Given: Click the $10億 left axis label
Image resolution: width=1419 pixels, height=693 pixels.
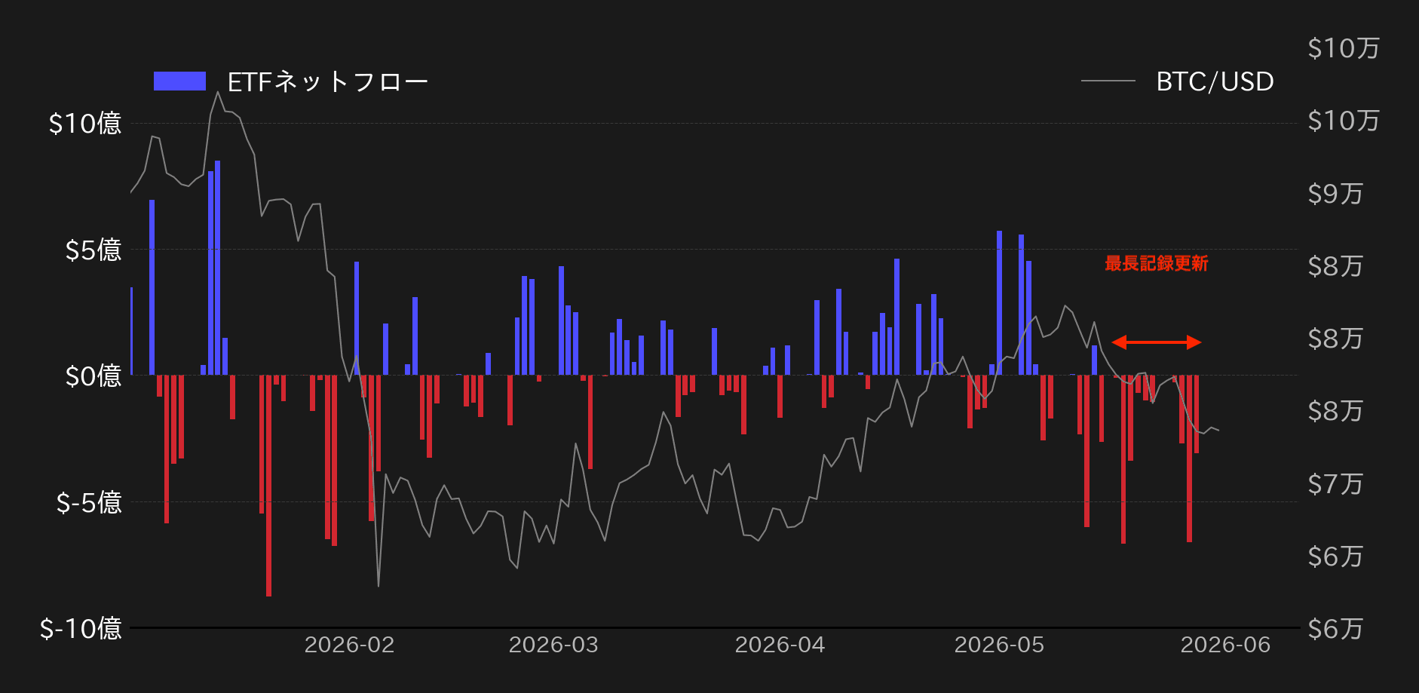Looking at the screenshot, I should [x=85, y=124].
